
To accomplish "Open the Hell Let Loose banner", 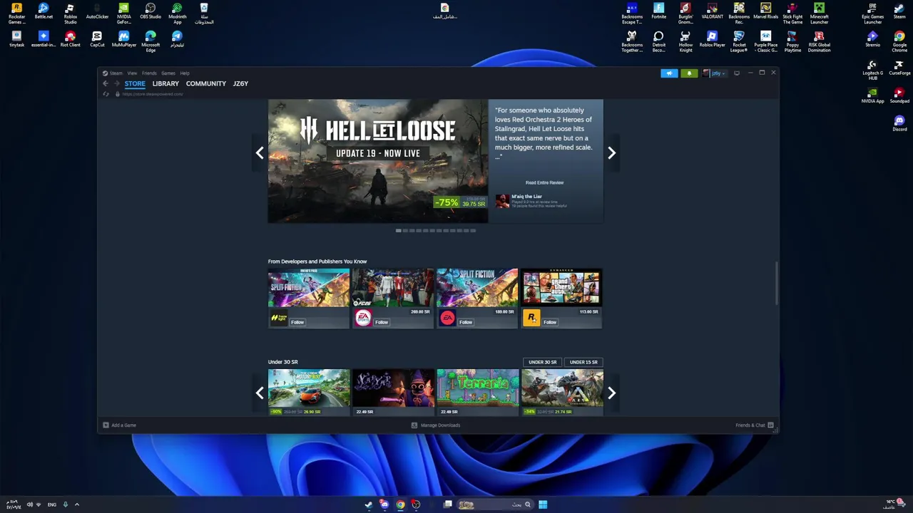I will 378,161.
